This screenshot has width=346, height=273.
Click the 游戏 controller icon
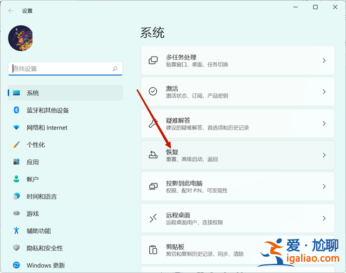(16, 213)
